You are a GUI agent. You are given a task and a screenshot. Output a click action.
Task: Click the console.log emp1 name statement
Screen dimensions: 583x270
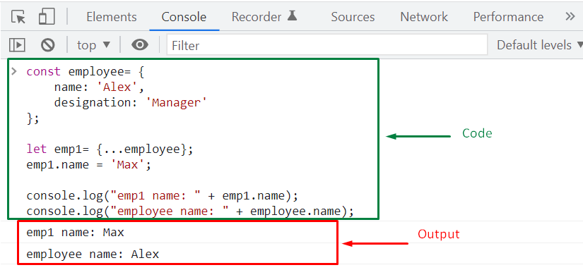pyautogui.click(x=162, y=195)
